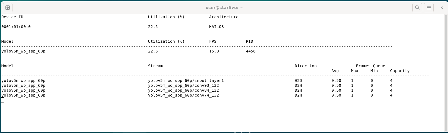
Task: Click the Frames Queue column header
Action: [x=370, y=66]
